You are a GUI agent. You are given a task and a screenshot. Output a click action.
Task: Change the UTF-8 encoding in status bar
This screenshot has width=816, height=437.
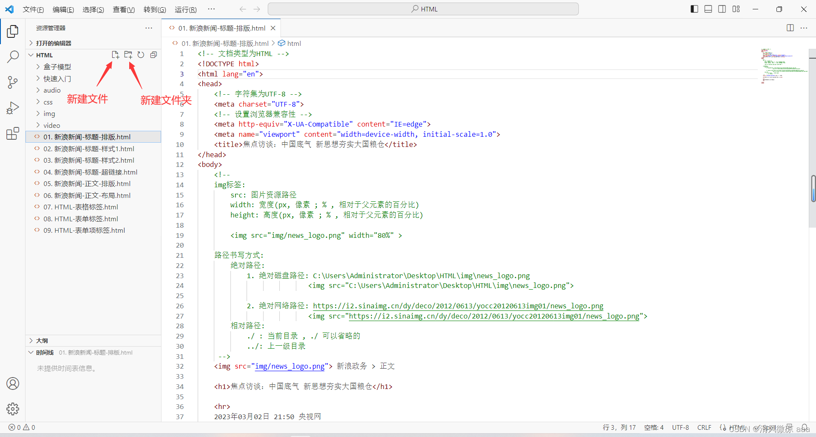(x=680, y=428)
